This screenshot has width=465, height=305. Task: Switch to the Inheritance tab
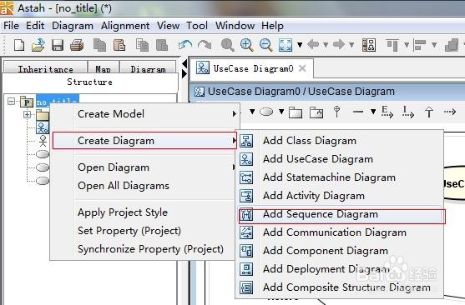click(45, 67)
